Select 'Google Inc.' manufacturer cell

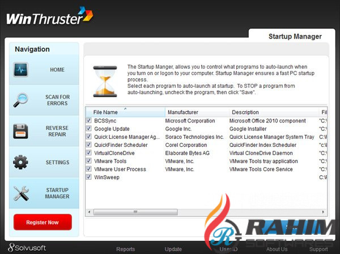(178, 129)
